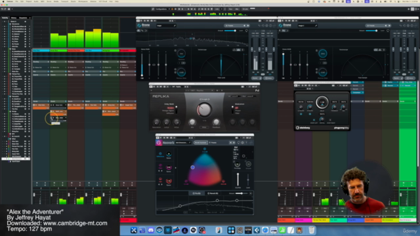This screenshot has width=420, height=236.
Task: Click the Learn button in Ozone Imager
Action: click(241, 31)
